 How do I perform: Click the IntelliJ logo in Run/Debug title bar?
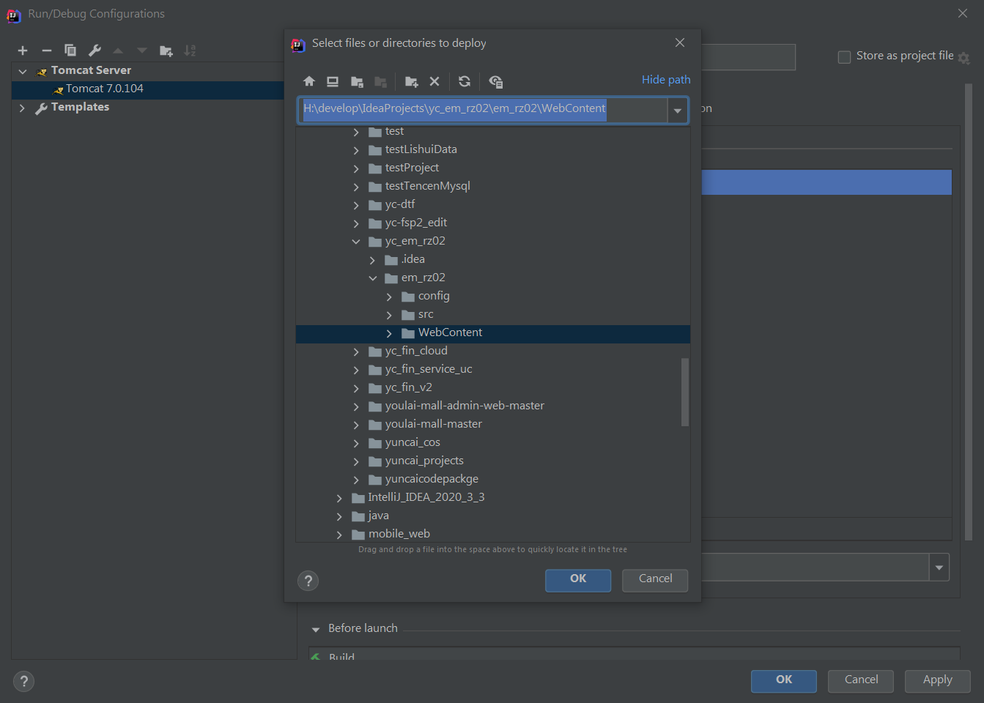14,15
